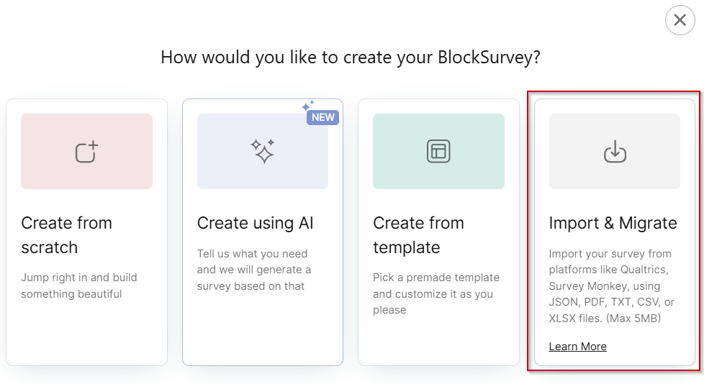Choose the Import & Migrate title
Image resolution: width=704 pixels, height=384 pixels.
pyautogui.click(x=613, y=223)
